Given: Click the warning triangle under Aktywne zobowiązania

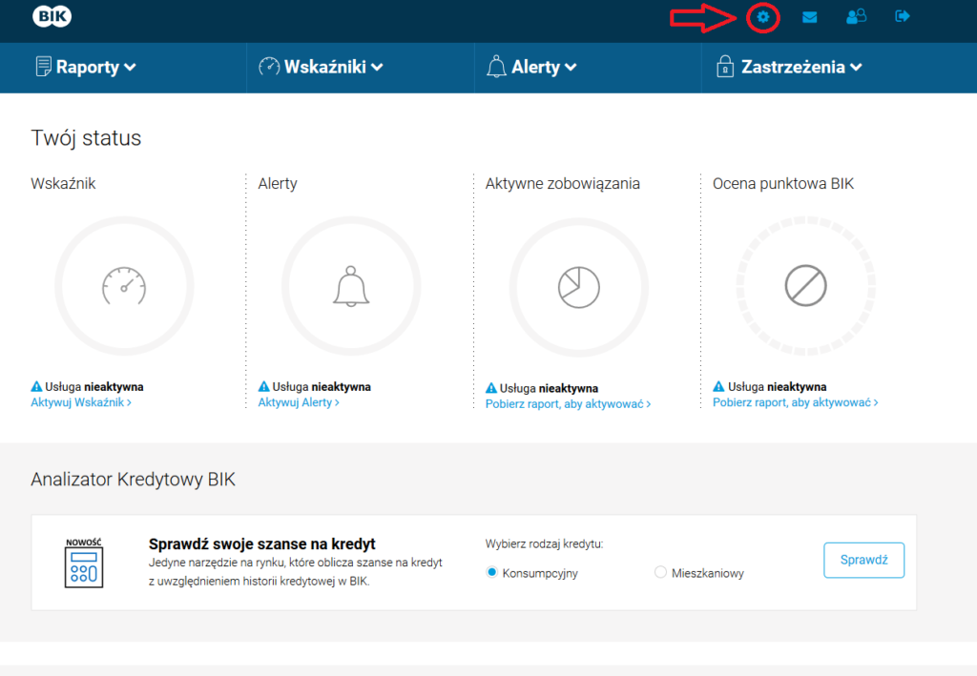Looking at the screenshot, I should coord(491,388).
